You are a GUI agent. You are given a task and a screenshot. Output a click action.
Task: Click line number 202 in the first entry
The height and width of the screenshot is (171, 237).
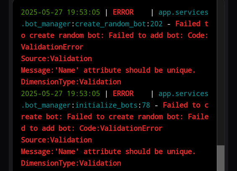coord(156,24)
